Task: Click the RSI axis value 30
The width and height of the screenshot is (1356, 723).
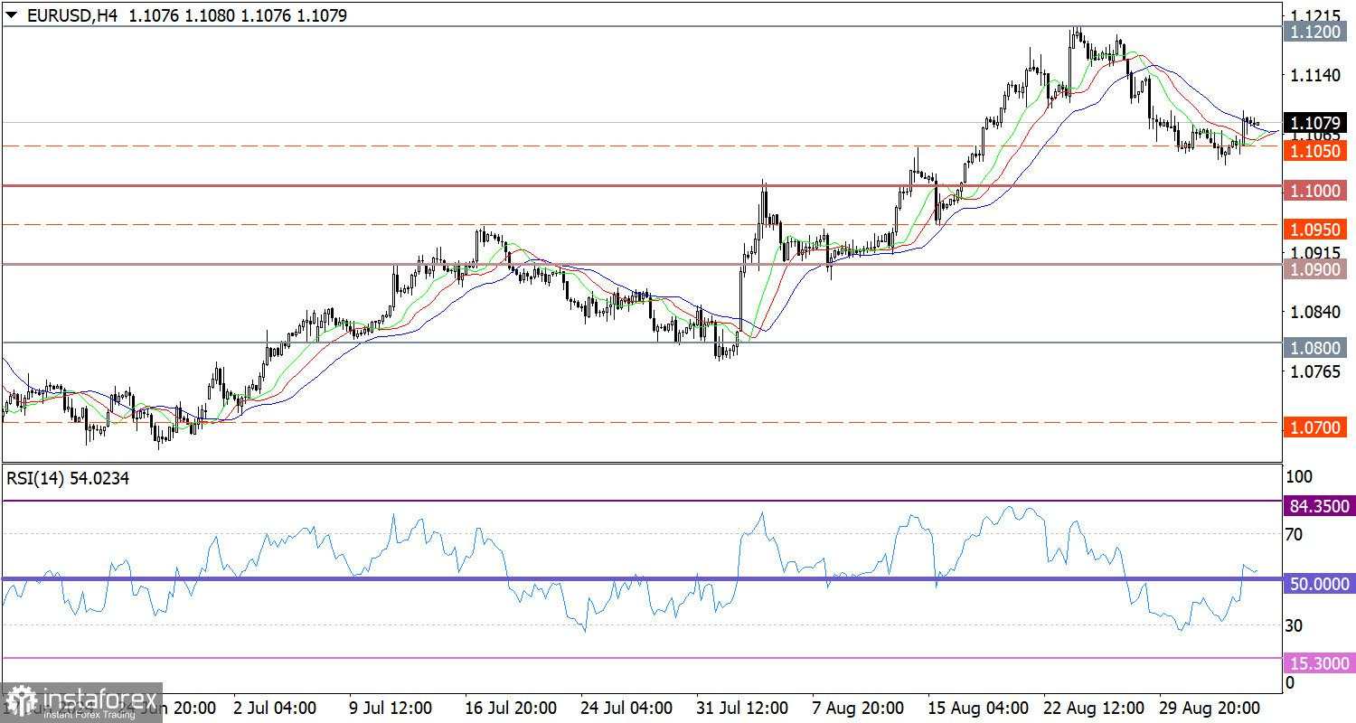Action: tap(1294, 624)
